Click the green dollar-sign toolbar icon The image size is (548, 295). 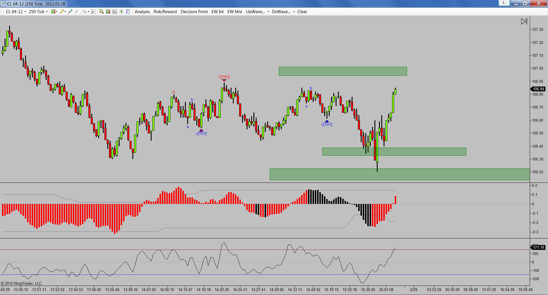tap(121, 12)
